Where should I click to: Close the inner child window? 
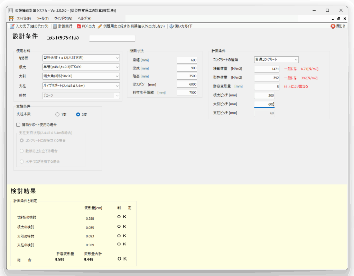(x=345, y=19)
